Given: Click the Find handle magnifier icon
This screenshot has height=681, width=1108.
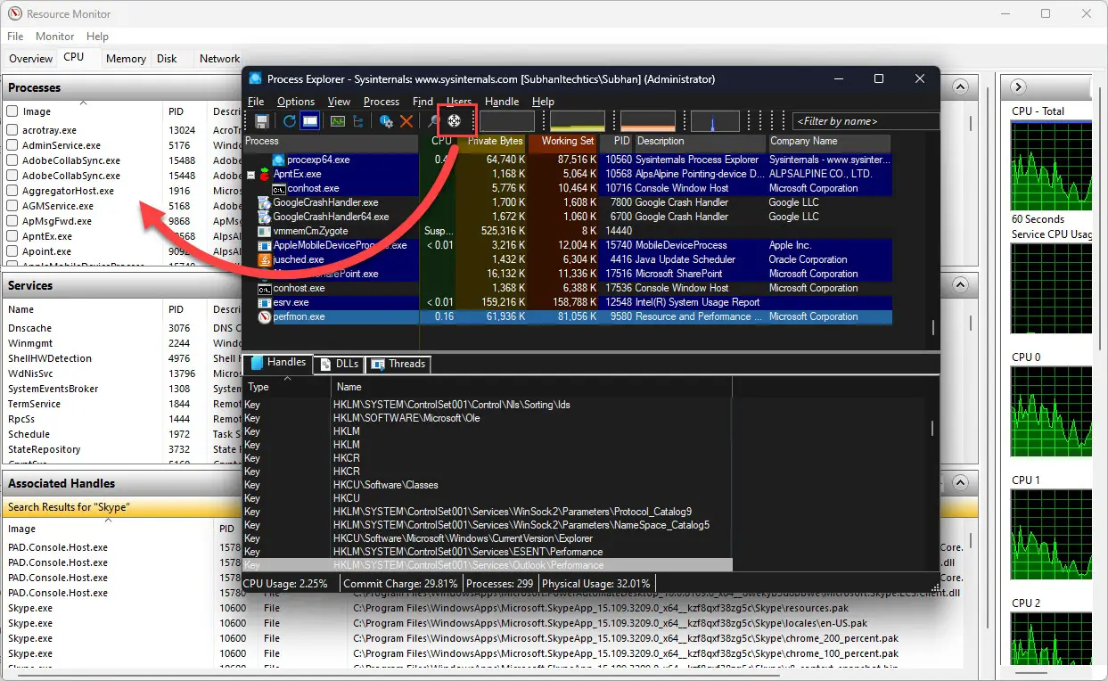Looking at the screenshot, I should click(x=434, y=121).
